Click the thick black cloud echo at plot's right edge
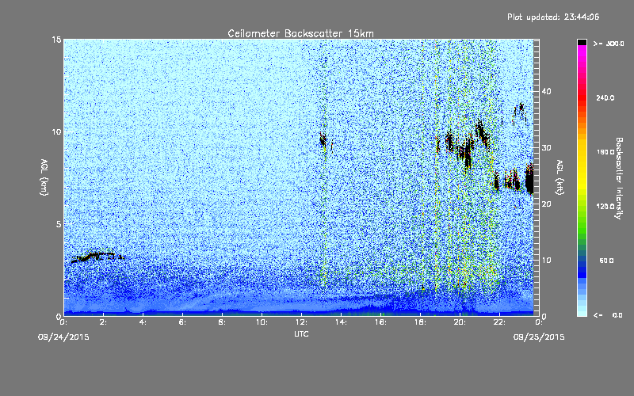Screen dimensions: 634x396 click(x=529, y=179)
